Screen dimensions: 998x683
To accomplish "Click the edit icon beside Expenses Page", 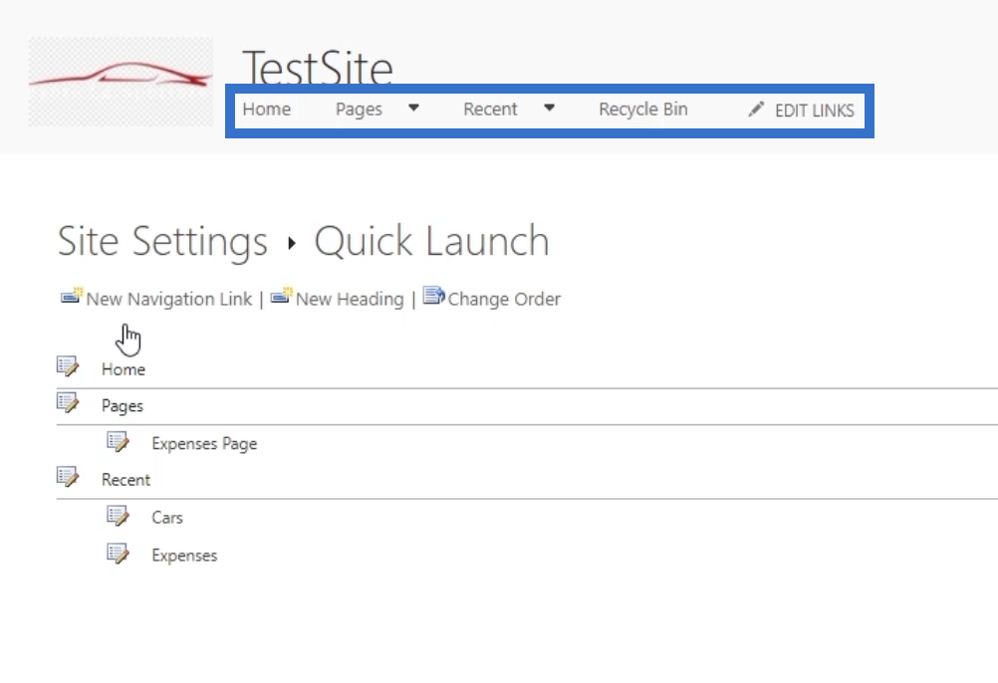I will 118,441.
